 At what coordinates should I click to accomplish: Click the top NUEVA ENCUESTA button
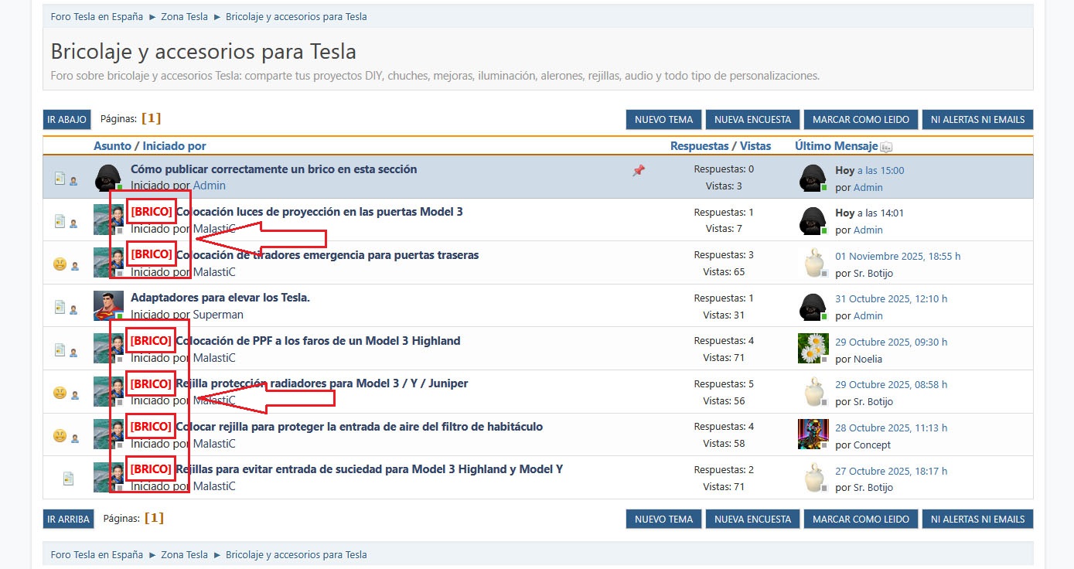pos(752,120)
